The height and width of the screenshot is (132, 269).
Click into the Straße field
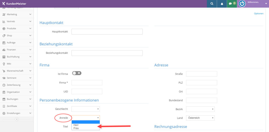(201, 74)
